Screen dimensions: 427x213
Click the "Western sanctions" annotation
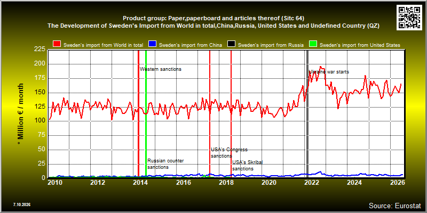click(161, 69)
